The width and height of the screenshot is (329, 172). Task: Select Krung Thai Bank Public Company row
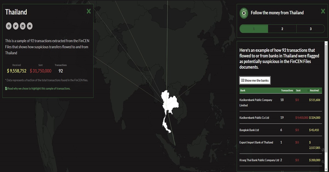(280, 160)
